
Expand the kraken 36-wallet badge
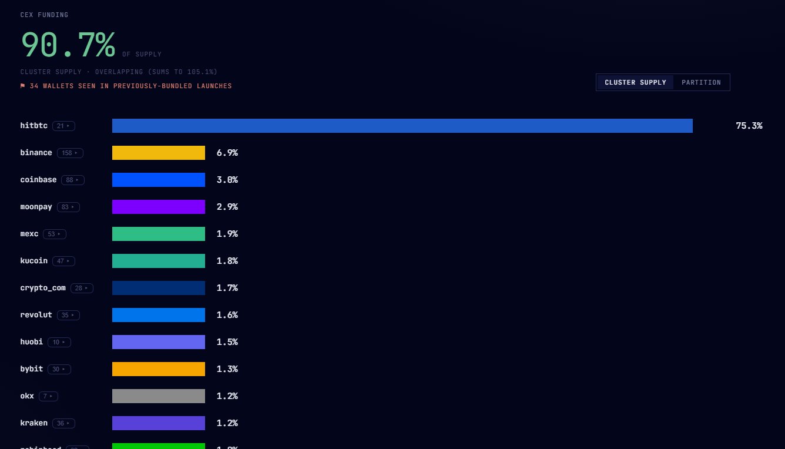click(63, 423)
